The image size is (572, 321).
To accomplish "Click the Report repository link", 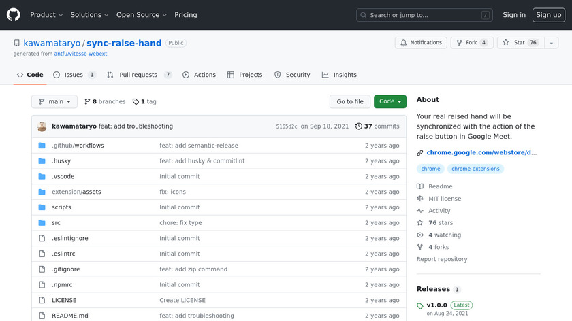I will (442, 259).
